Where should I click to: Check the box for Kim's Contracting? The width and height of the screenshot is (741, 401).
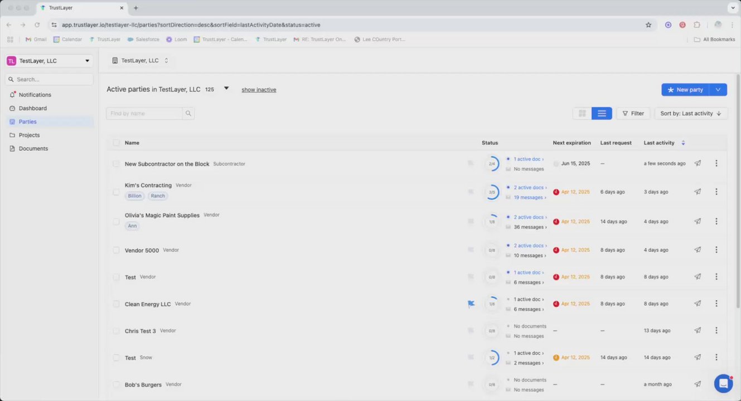click(x=116, y=192)
